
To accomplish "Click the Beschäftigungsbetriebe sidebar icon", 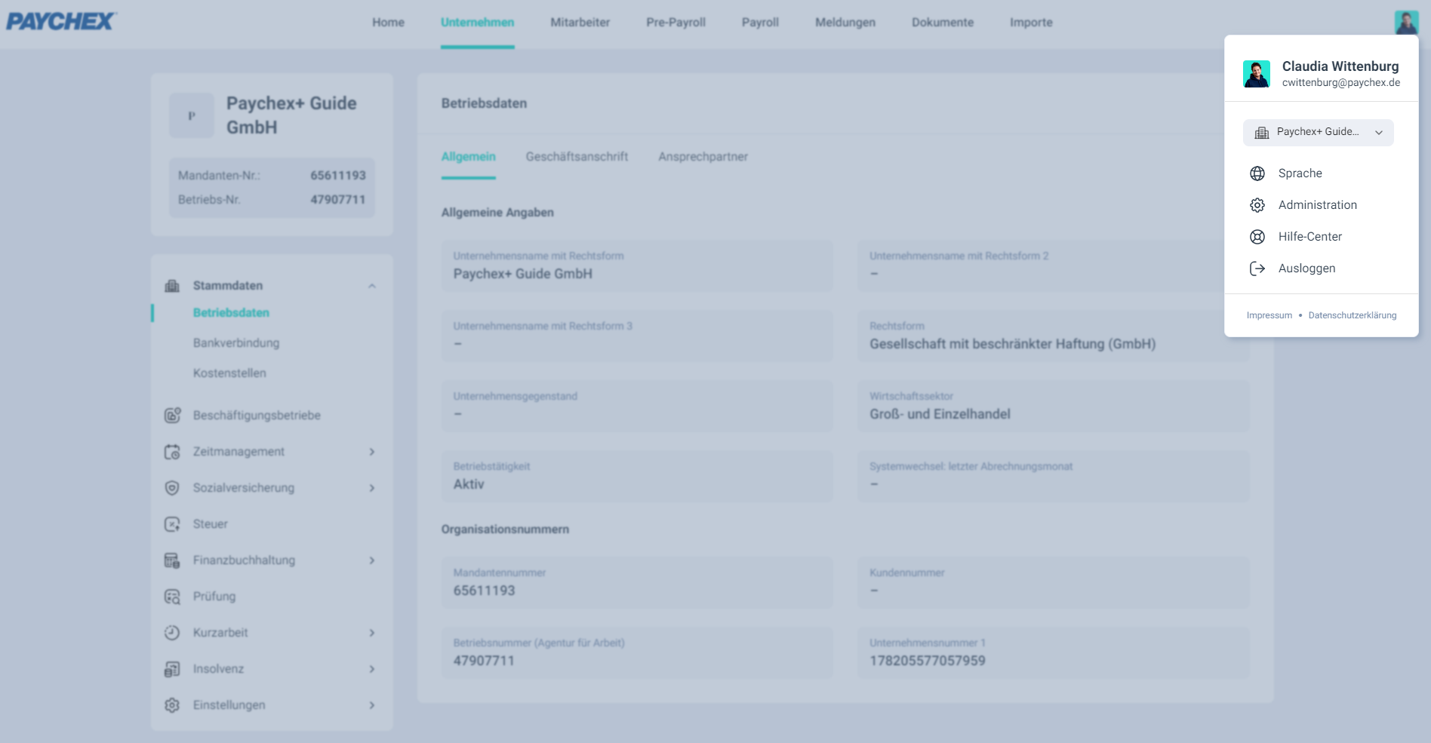I will pyautogui.click(x=172, y=416).
